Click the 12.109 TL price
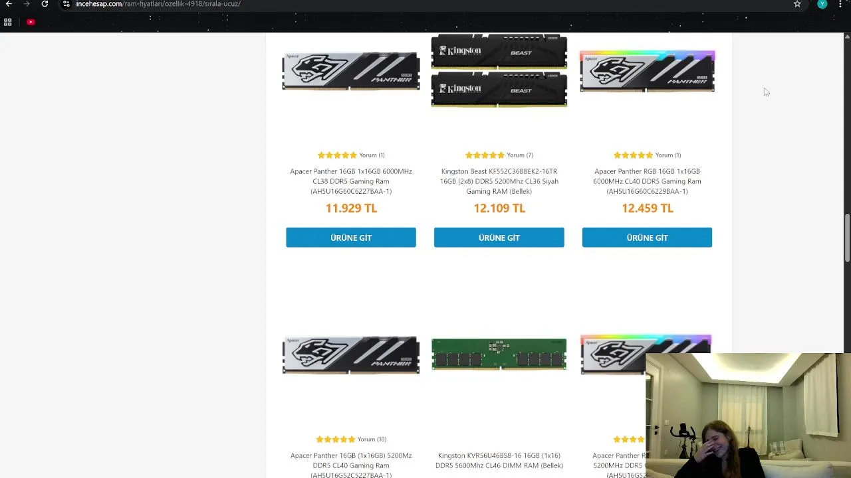 tap(499, 208)
